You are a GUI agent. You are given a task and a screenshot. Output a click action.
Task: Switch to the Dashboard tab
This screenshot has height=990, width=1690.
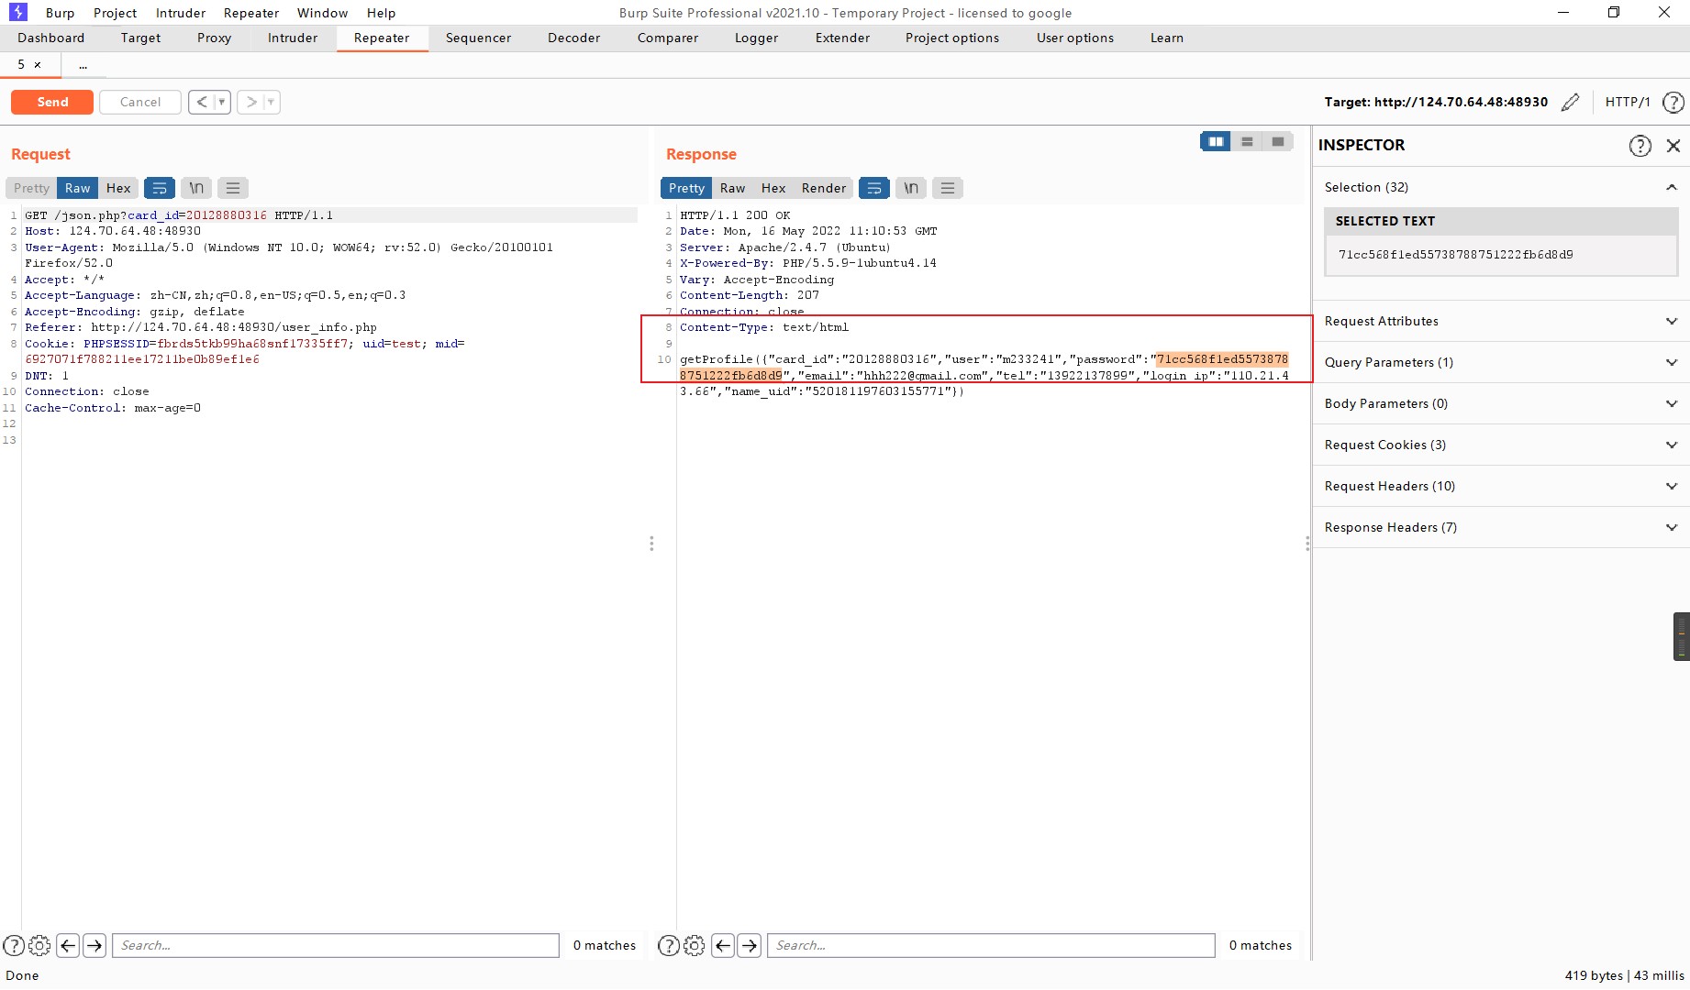point(50,38)
